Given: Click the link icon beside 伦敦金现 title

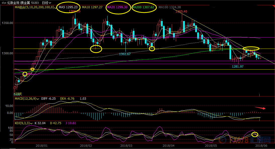Looking at the screenshot, I should pos(4,3).
